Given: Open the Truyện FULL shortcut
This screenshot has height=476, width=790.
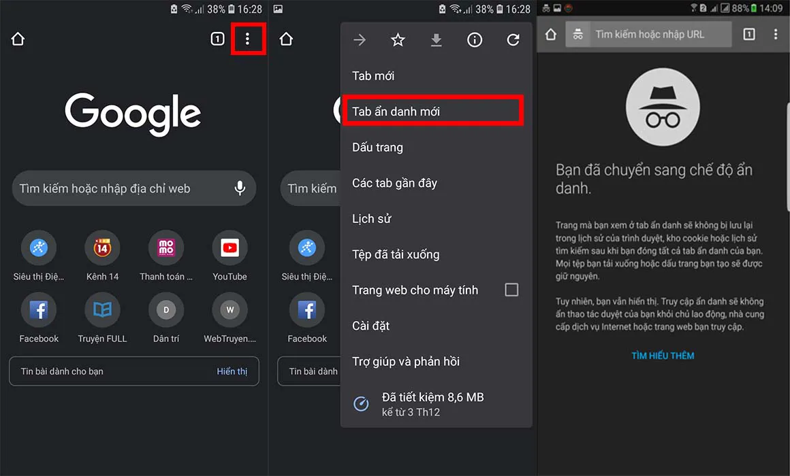Looking at the screenshot, I should point(102,311).
